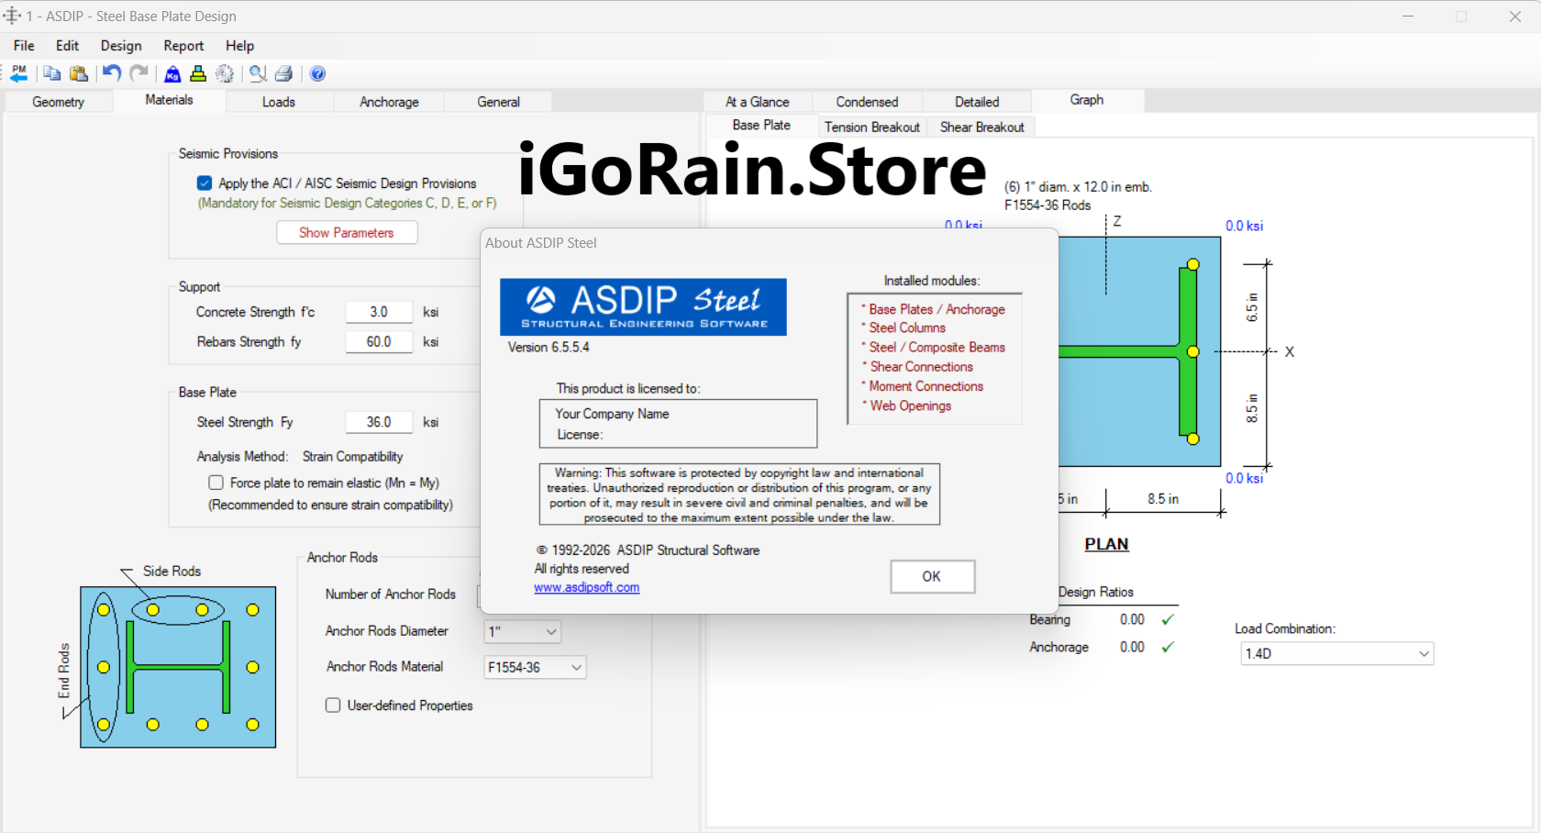Viewport: 1541px width, 833px height.
Task: Click the blue Kg weight units icon
Action: pyautogui.click(x=172, y=74)
